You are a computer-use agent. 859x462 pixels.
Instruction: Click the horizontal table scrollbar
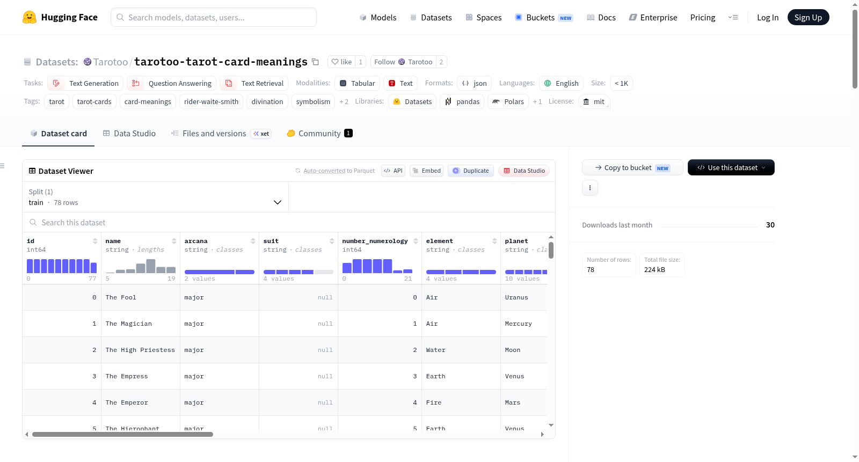(x=122, y=435)
